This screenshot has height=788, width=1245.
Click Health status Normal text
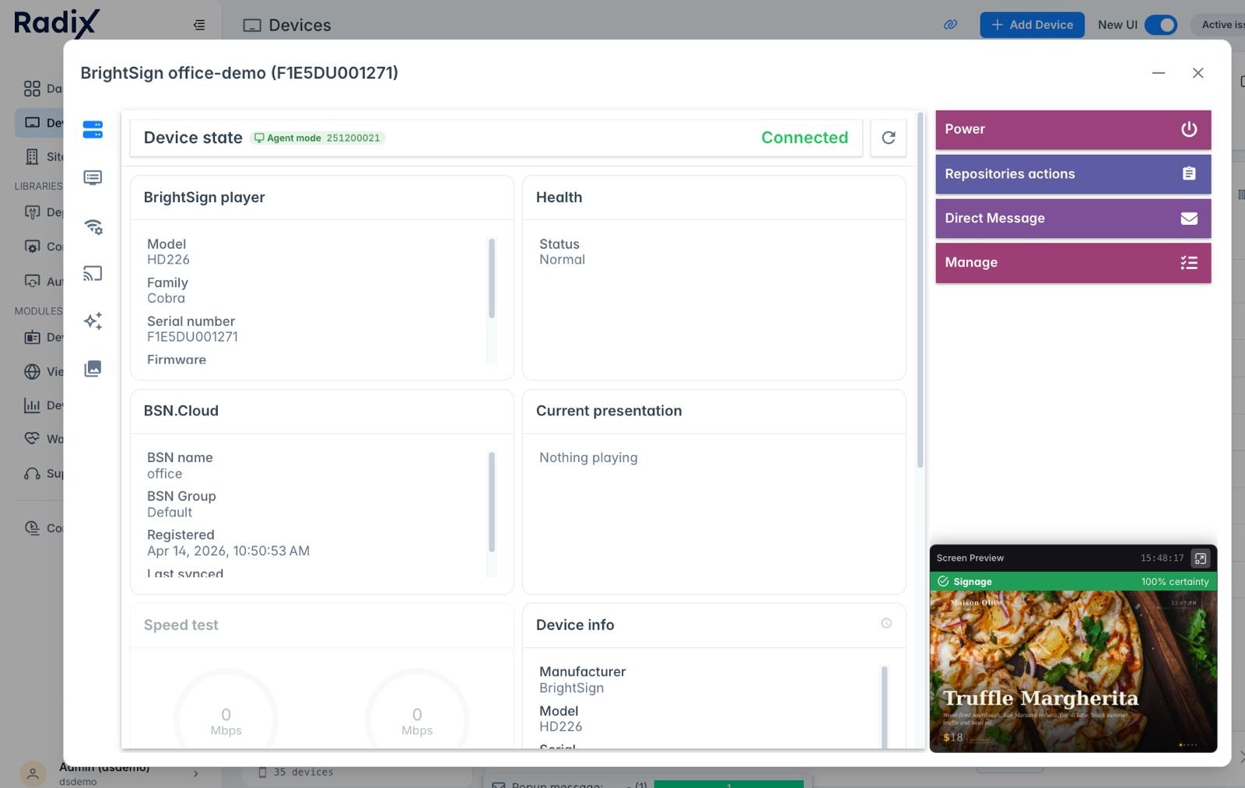click(562, 260)
